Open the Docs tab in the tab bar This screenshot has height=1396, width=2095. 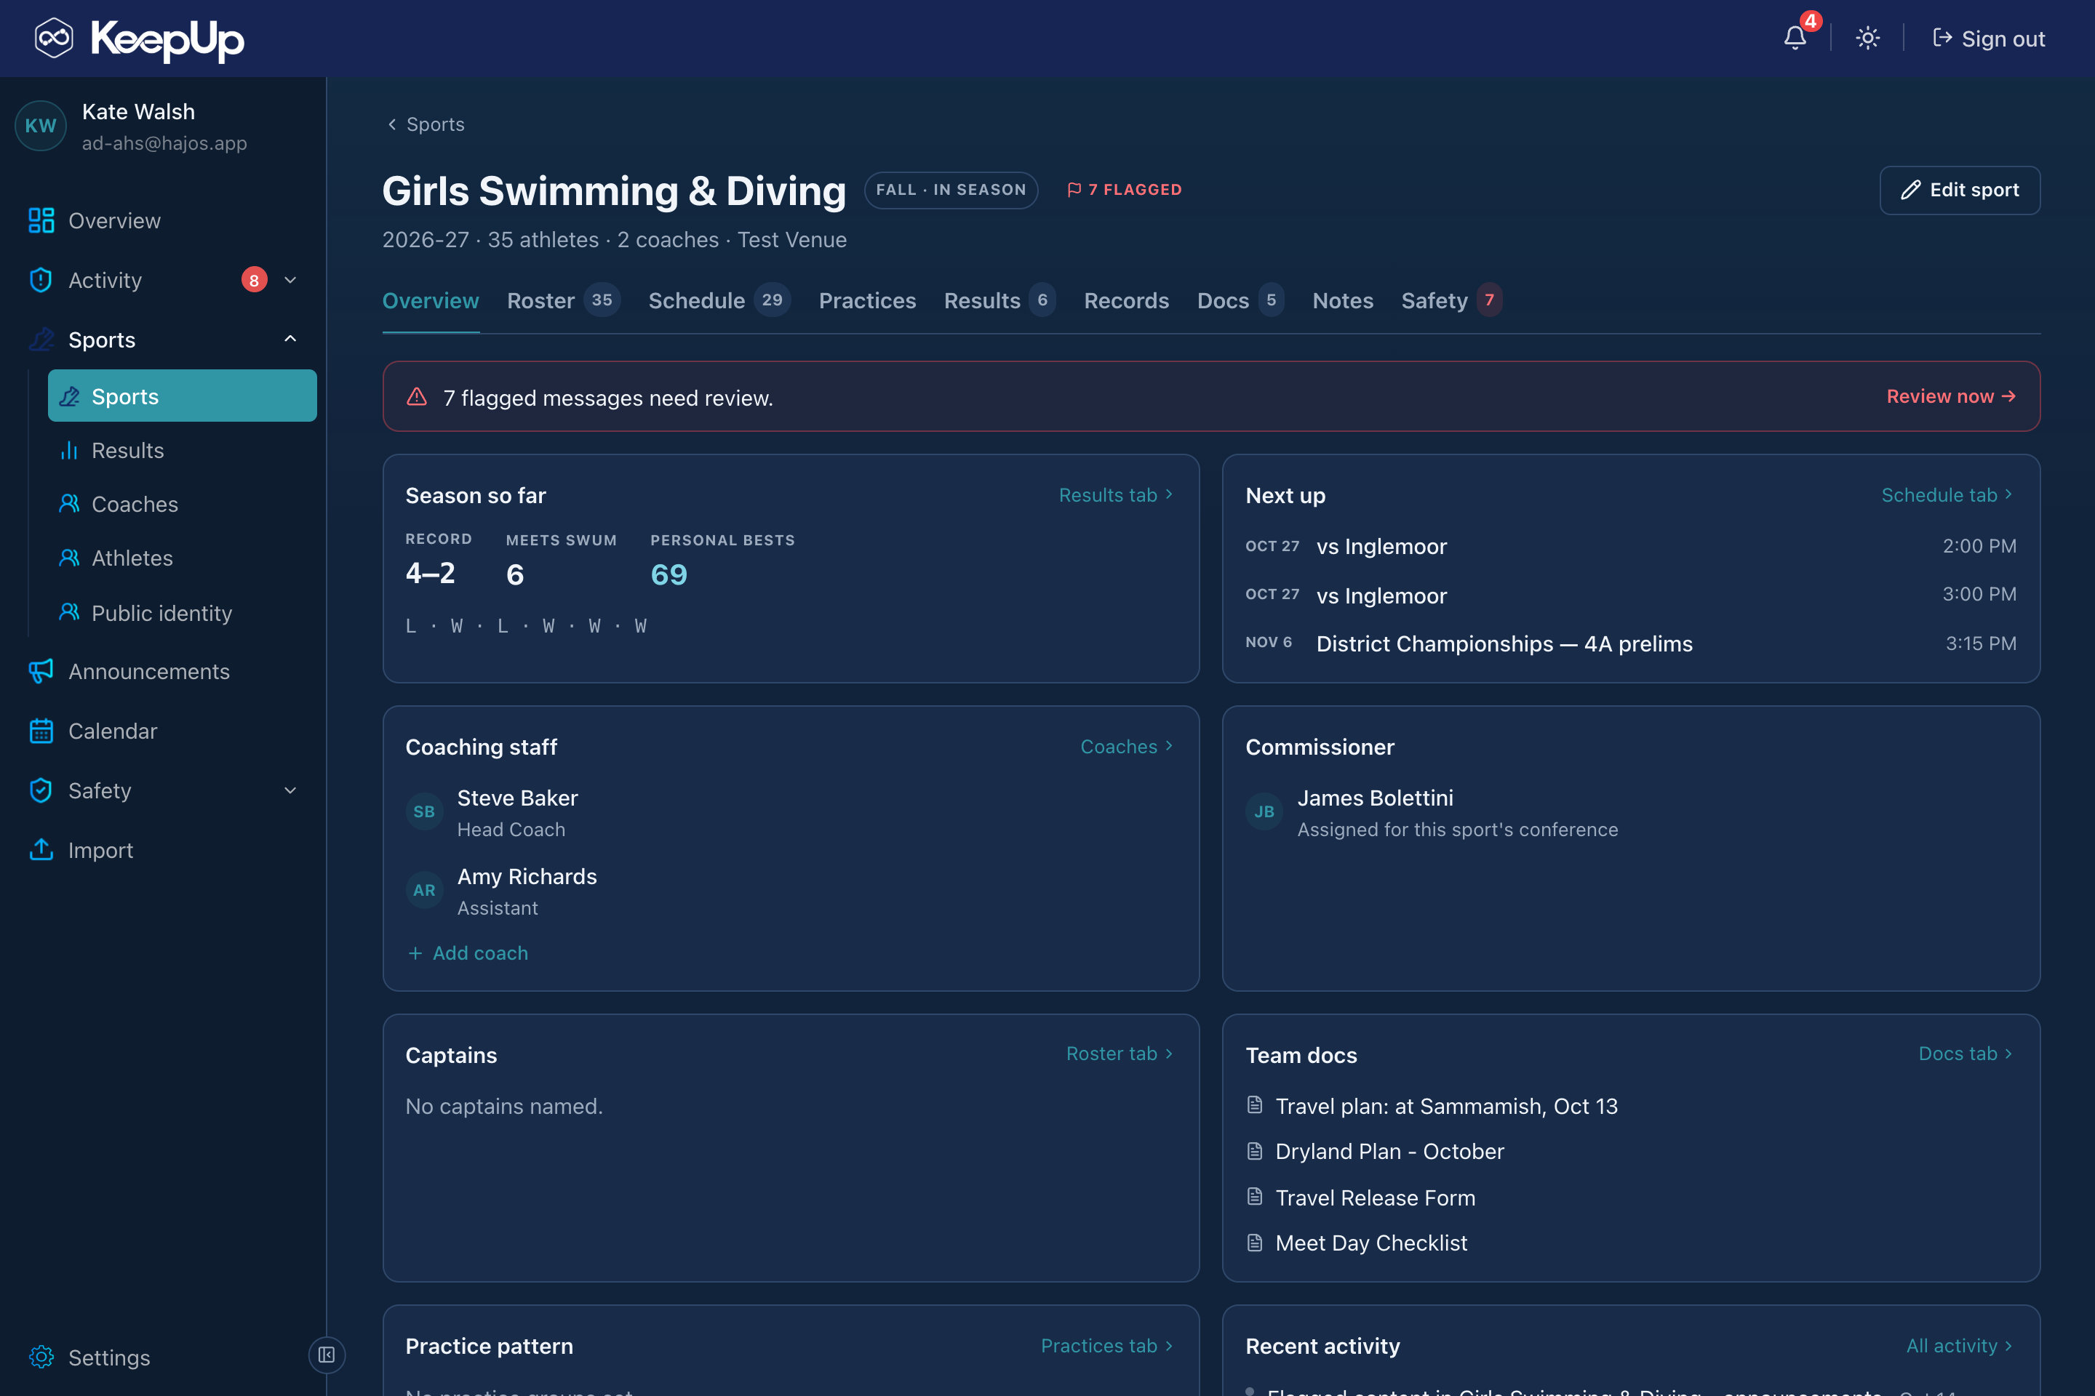pos(1240,300)
